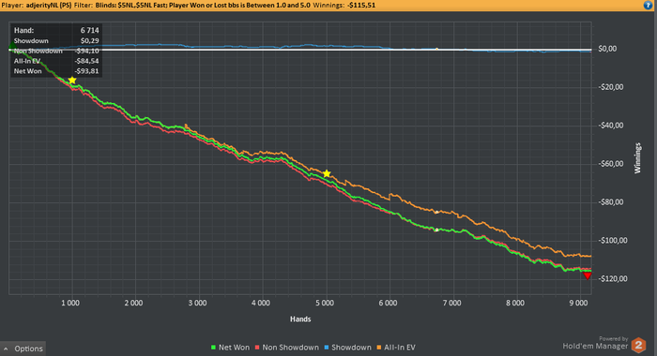Click the Hands axis title

click(x=300, y=319)
